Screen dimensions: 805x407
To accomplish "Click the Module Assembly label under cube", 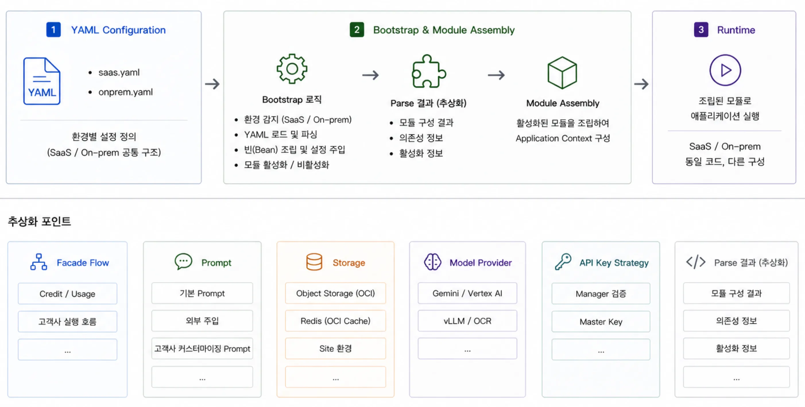I will [562, 103].
